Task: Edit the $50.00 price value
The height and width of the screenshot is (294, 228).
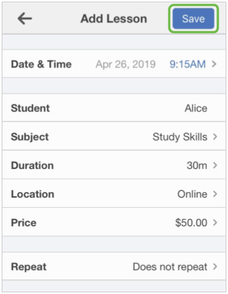Action: 191,223
